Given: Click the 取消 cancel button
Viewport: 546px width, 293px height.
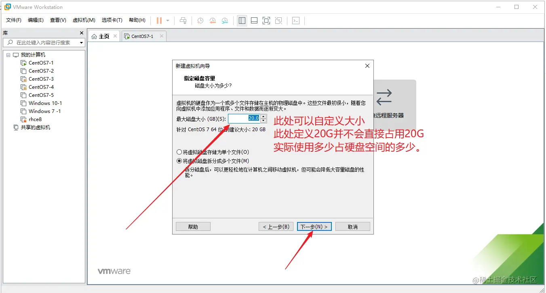Looking at the screenshot, I should (x=353, y=226).
